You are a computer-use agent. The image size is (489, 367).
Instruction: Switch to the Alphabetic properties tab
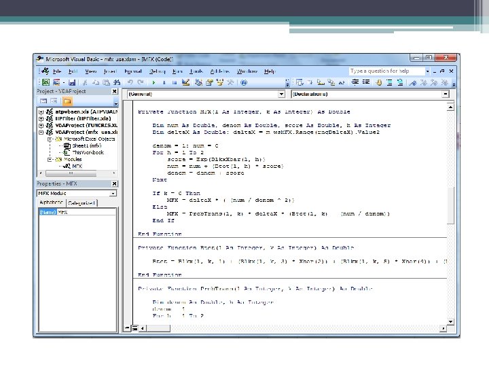[x=52, y=203]
